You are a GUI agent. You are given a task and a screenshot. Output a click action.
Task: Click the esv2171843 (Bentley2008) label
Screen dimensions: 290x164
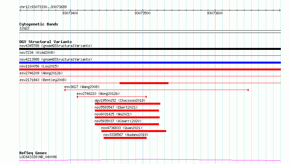pos(43,80)
